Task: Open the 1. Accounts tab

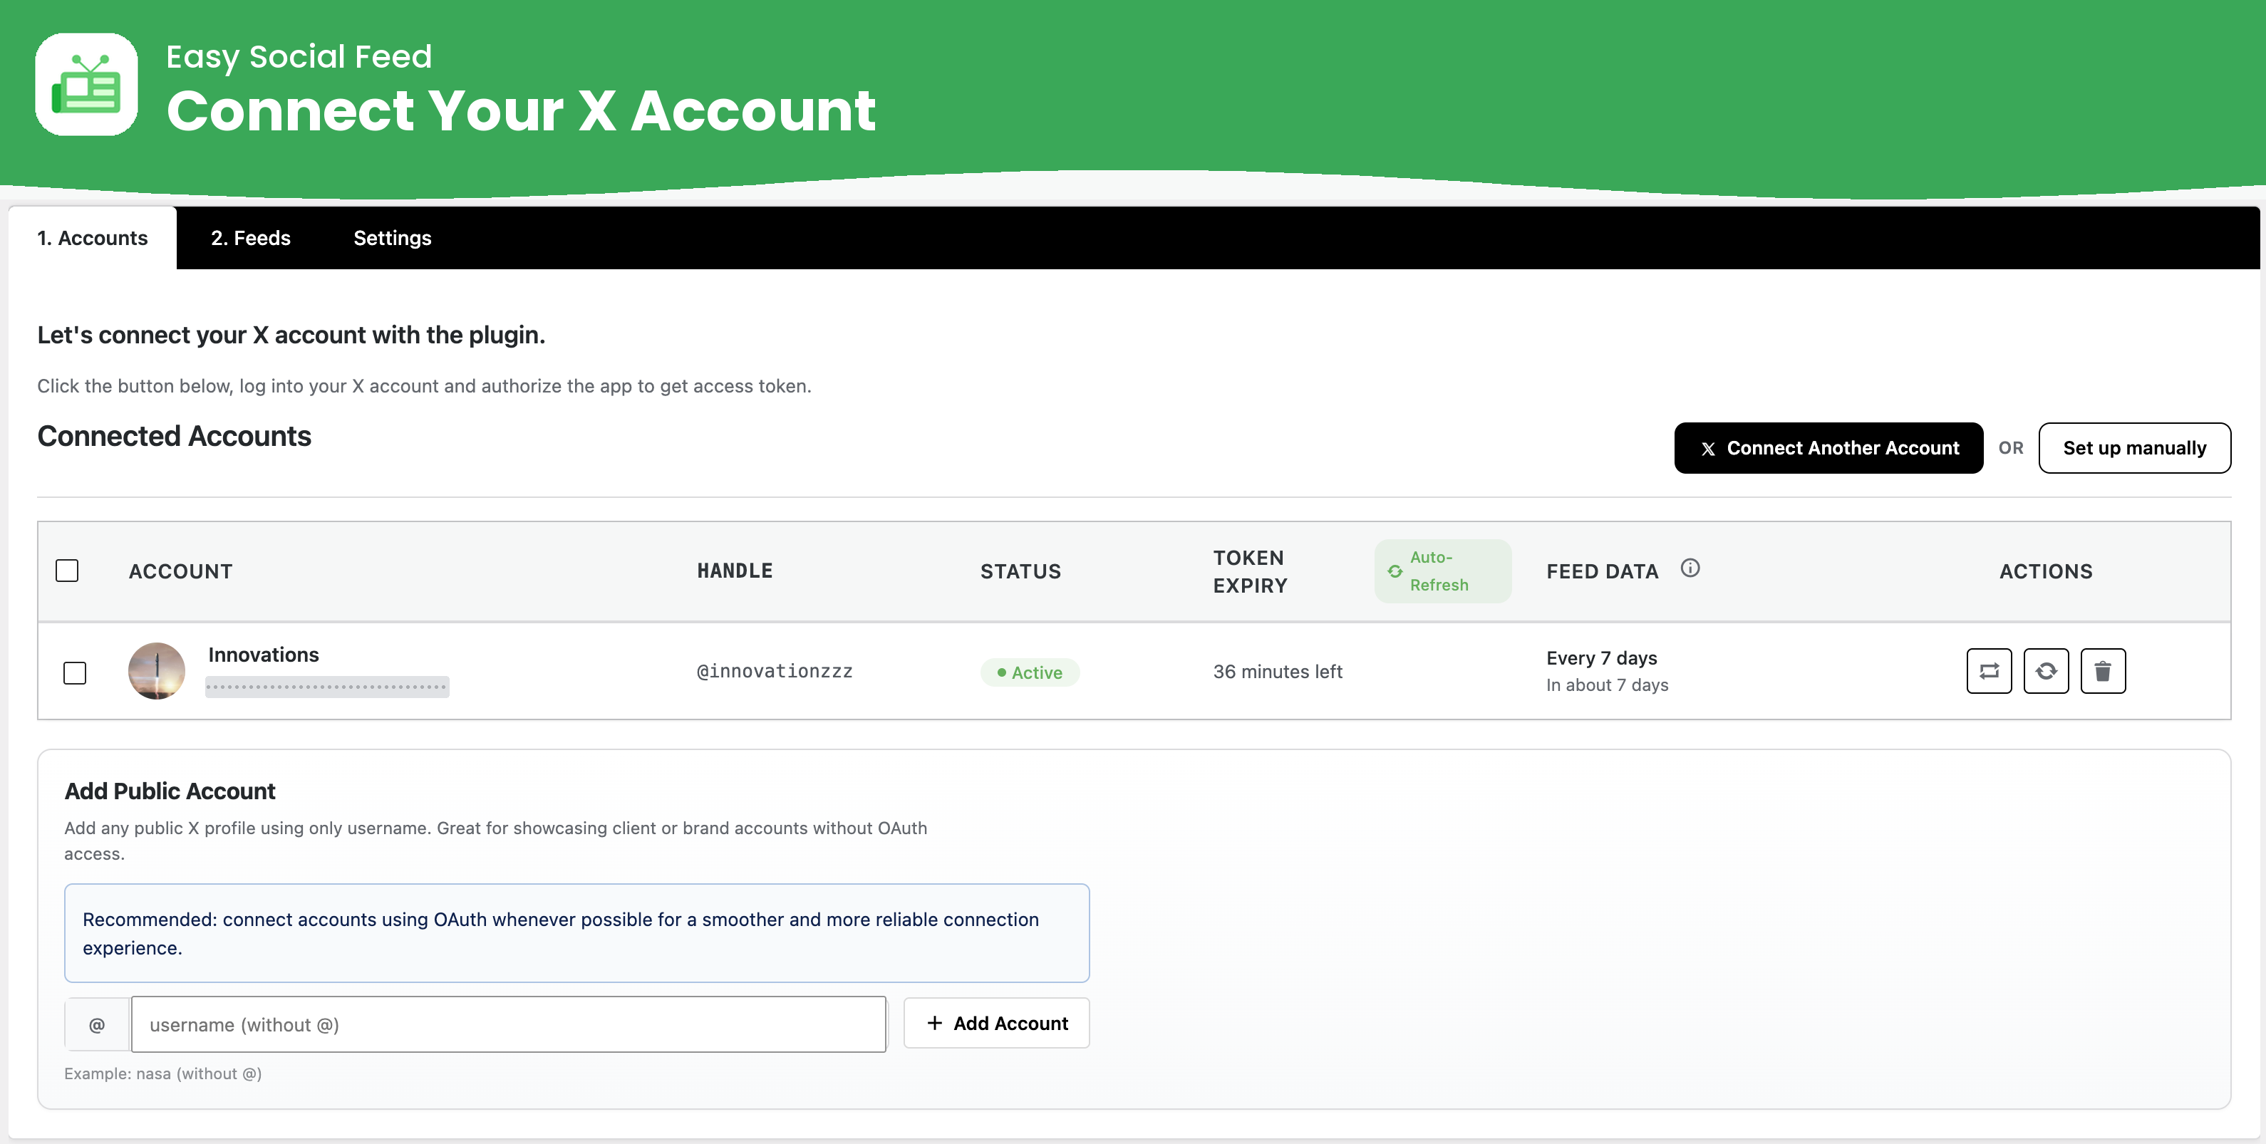Action: point(93,239)
